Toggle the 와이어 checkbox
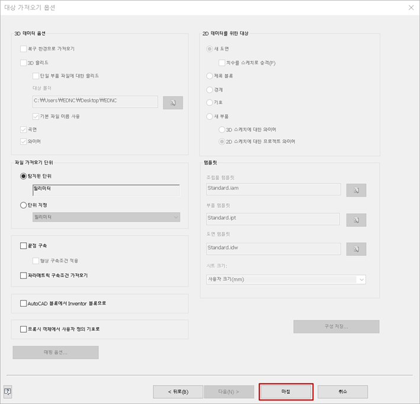The width and height of the screenshot is (420, 404). tap(23, 142)
